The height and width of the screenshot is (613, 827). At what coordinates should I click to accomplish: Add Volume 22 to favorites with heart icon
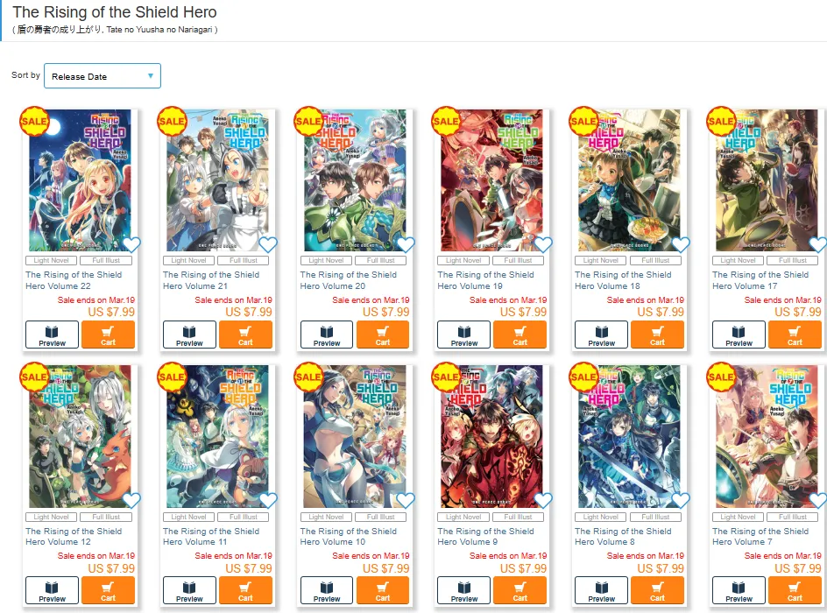coord(131,244)
